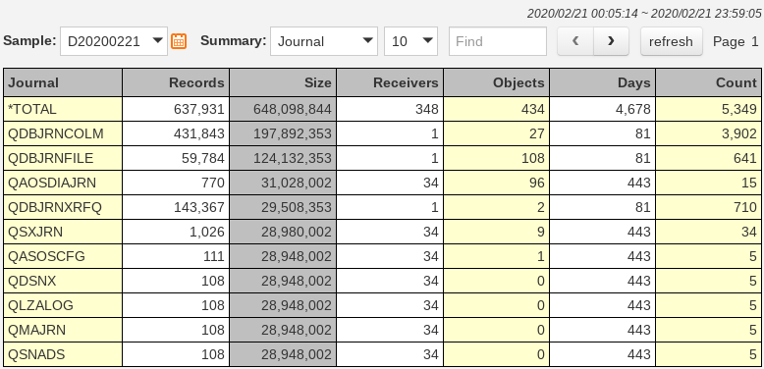
Task: Click the Find search field
Action: pyautogui.click(x=498, y=41)
